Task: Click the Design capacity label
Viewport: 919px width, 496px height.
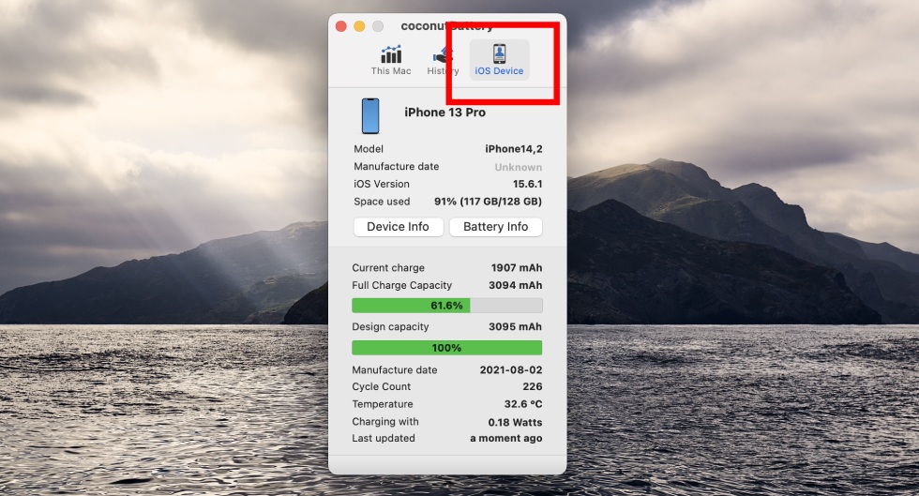Action: tap(390, 326)
